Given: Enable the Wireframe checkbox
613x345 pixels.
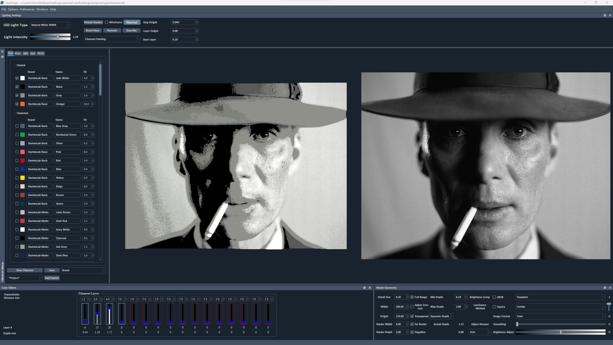Looking at the screenshot, I should 107,22.
